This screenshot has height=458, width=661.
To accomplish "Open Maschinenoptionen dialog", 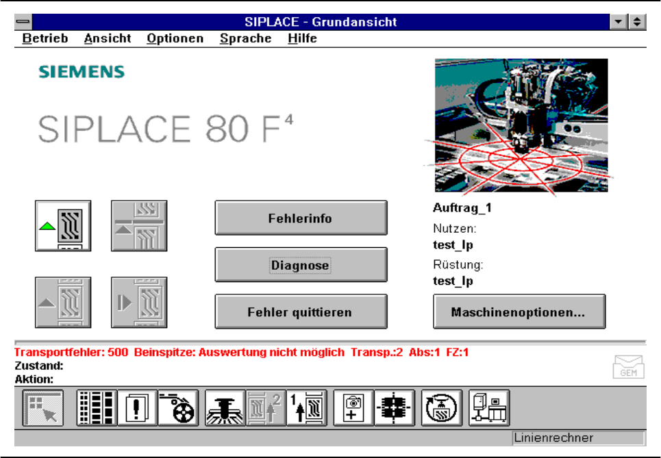I will click(x=519, y=311).
